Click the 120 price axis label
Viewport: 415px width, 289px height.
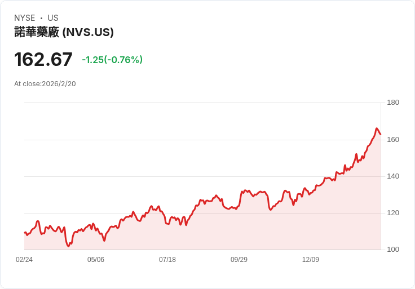point(393,213)
